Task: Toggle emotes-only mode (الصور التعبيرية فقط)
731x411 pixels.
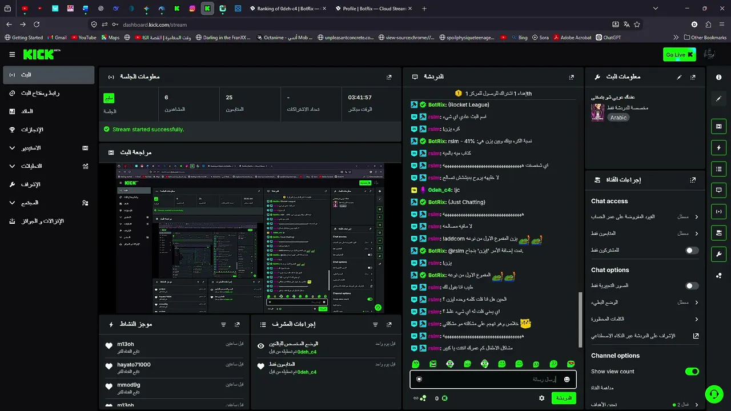Action: [692, 286]
